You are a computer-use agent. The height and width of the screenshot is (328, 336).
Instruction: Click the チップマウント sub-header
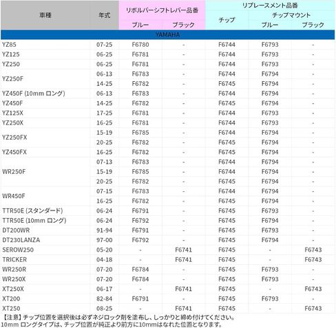tap(291, 15)
